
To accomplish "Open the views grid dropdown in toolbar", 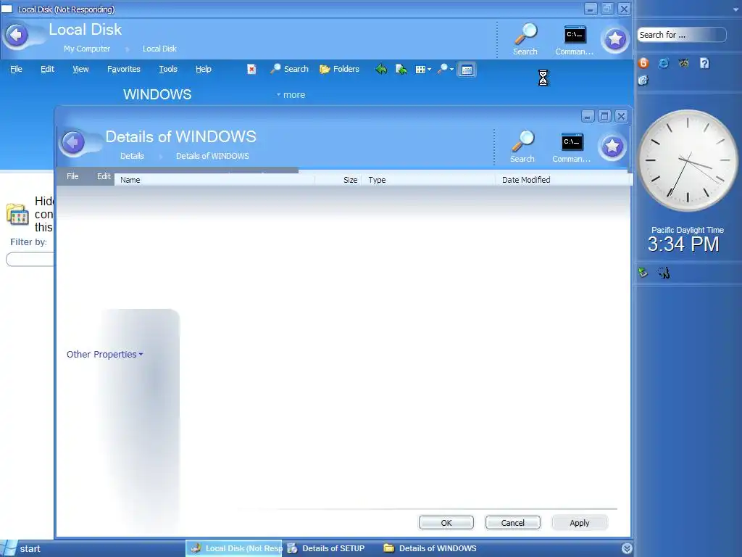I will point(423,70).
